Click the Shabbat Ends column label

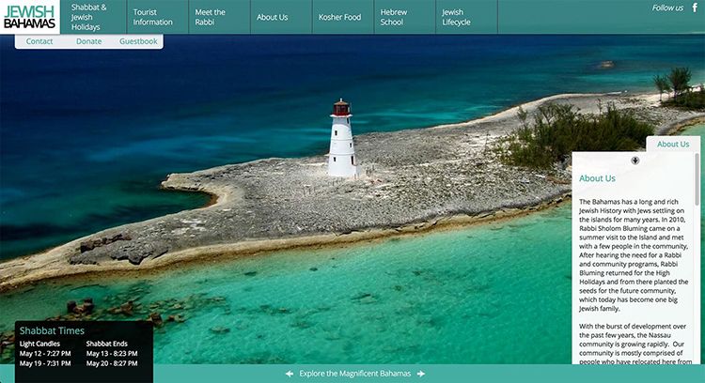tap(107, 344)
